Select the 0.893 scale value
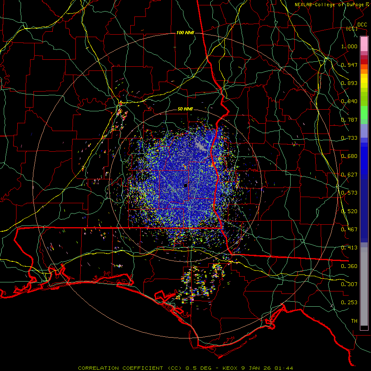The width and height of the screenshot is (371, 371). click(349, 83)
